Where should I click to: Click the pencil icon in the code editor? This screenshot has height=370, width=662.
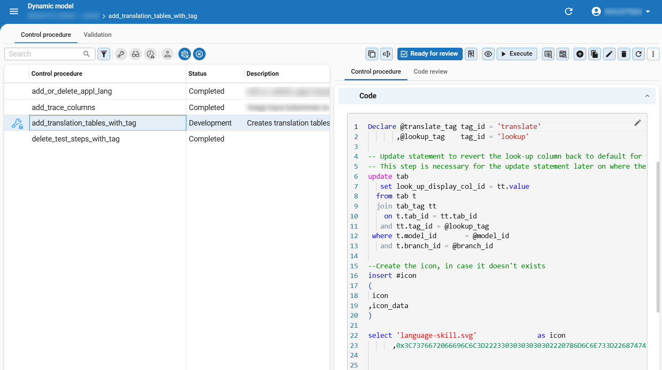point(638,123)
